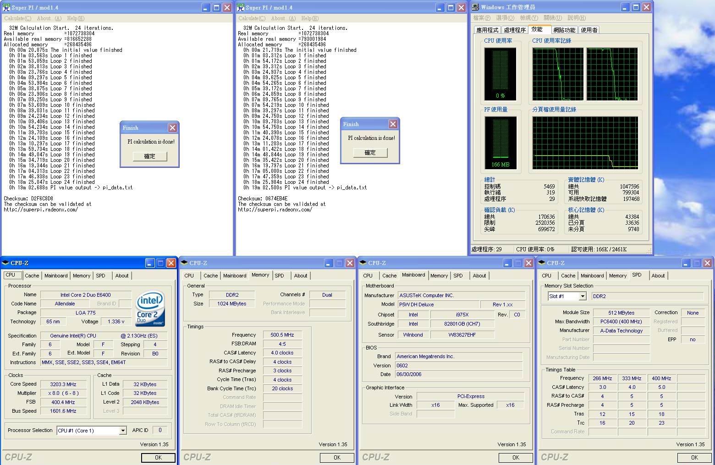This screenshot has width=715, height=465.
Task: Switch to the 處理程序 tab in Task Manager
Action: (x=514, y=30)
